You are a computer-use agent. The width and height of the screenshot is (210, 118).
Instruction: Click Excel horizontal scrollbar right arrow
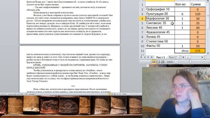[202, 57]
